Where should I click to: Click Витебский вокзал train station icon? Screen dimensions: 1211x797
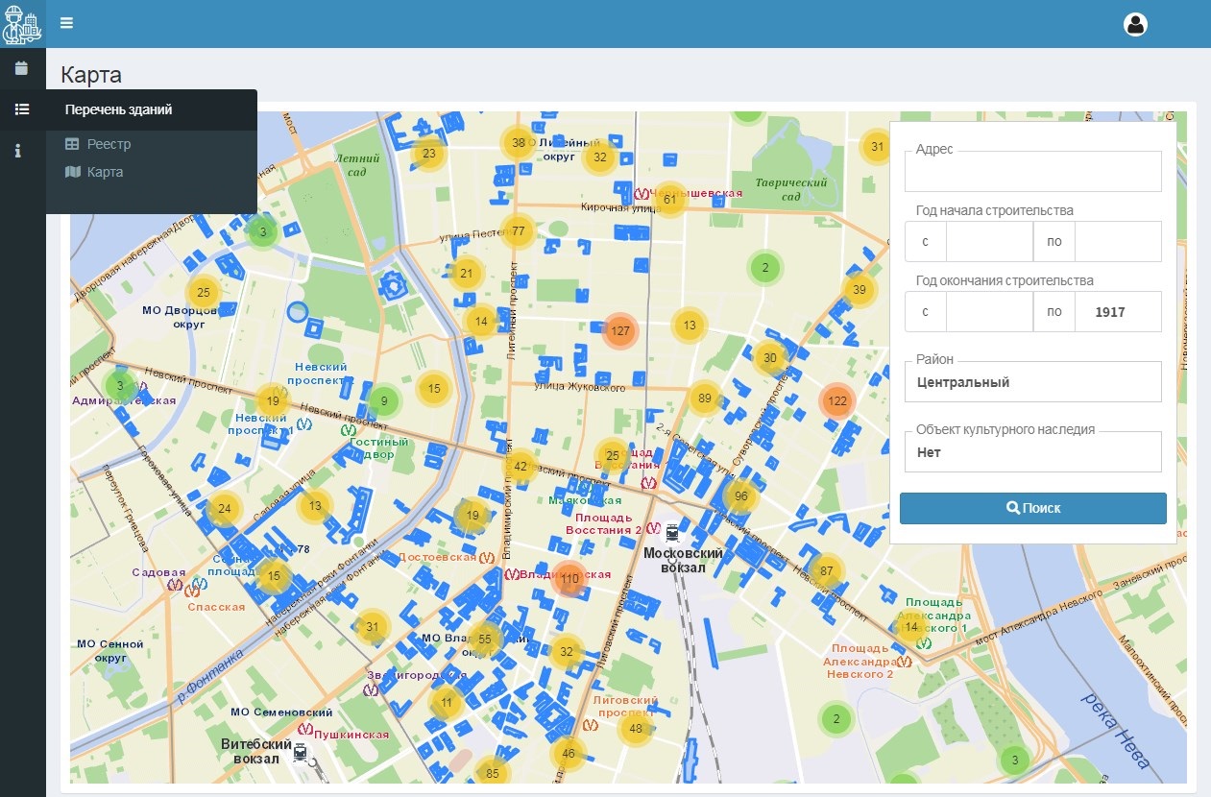(x=302, y=752)
